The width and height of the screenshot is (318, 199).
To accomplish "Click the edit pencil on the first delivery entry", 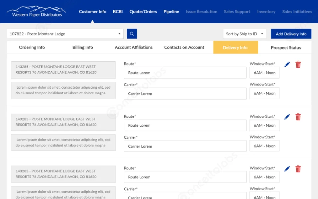I will point(287,64).
